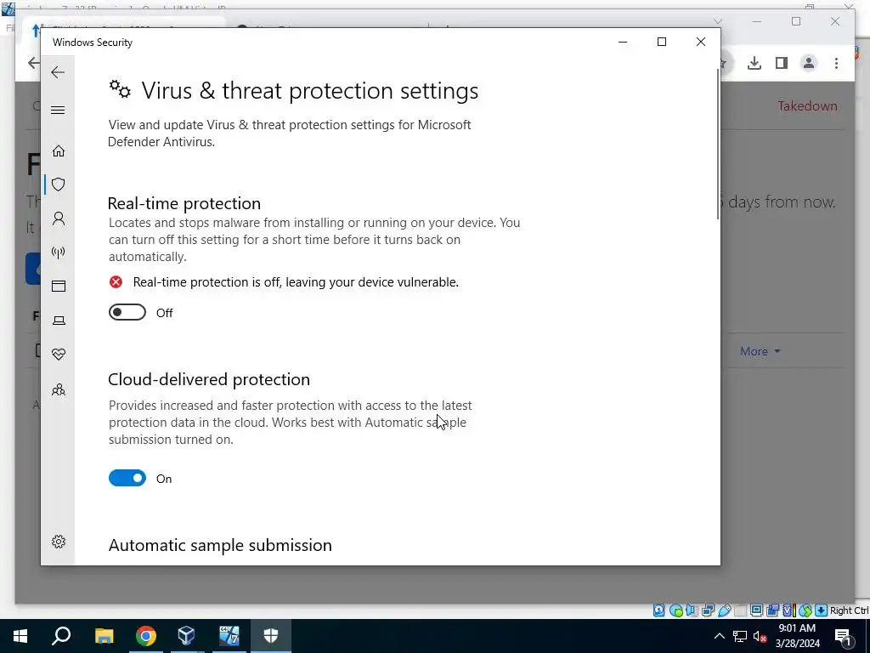Viewport: 870px width, 653px height.
Task: Open the notification center icon
Action: pos(843,636)
